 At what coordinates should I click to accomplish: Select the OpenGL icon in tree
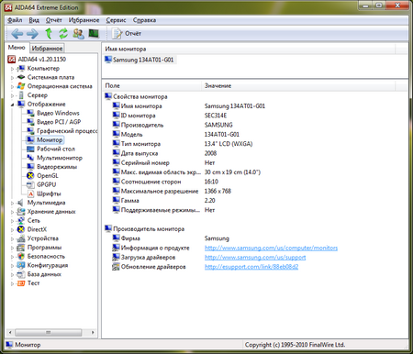coord(30,175)
